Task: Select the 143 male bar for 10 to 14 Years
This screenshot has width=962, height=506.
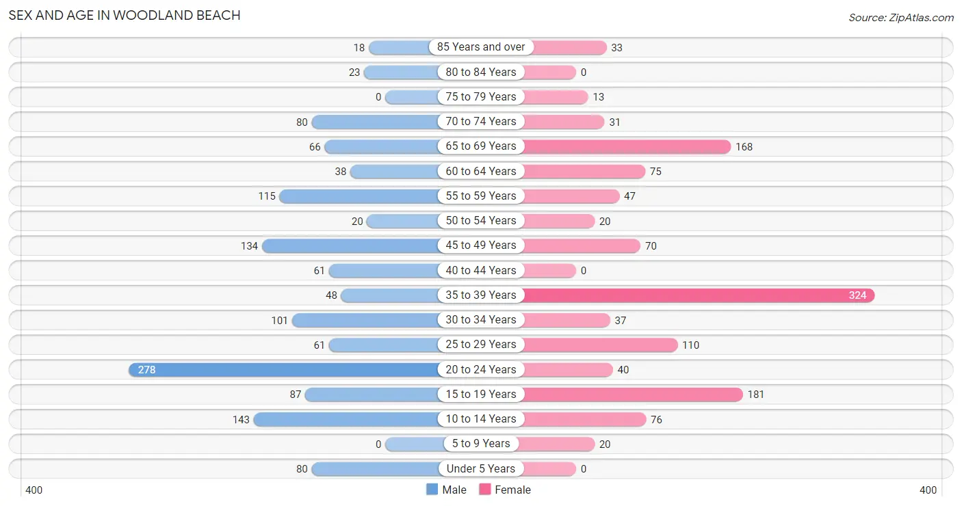Action: (348, 419)
